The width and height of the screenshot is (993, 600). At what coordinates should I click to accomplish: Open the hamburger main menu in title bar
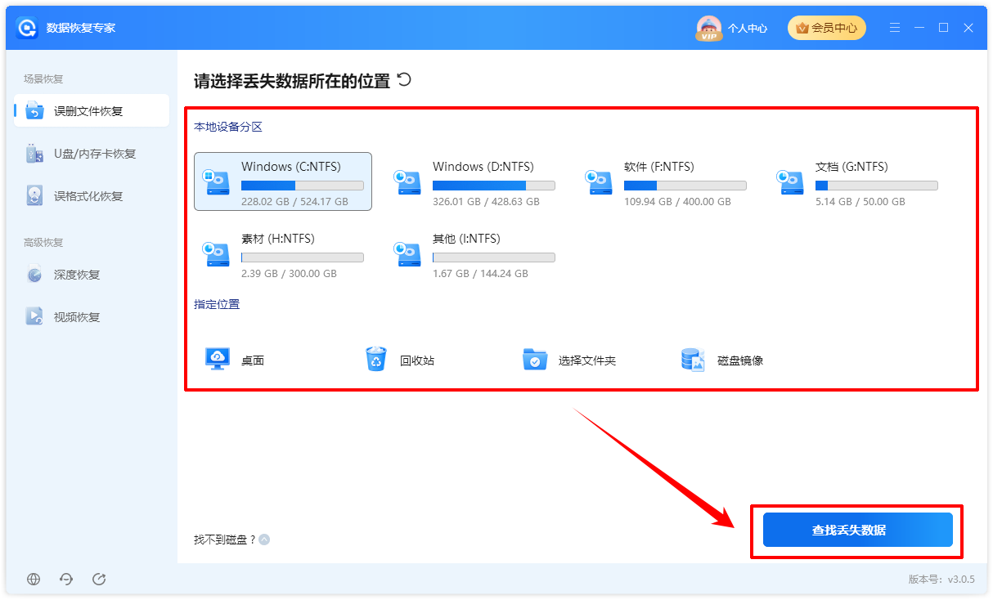click(895, 28)
